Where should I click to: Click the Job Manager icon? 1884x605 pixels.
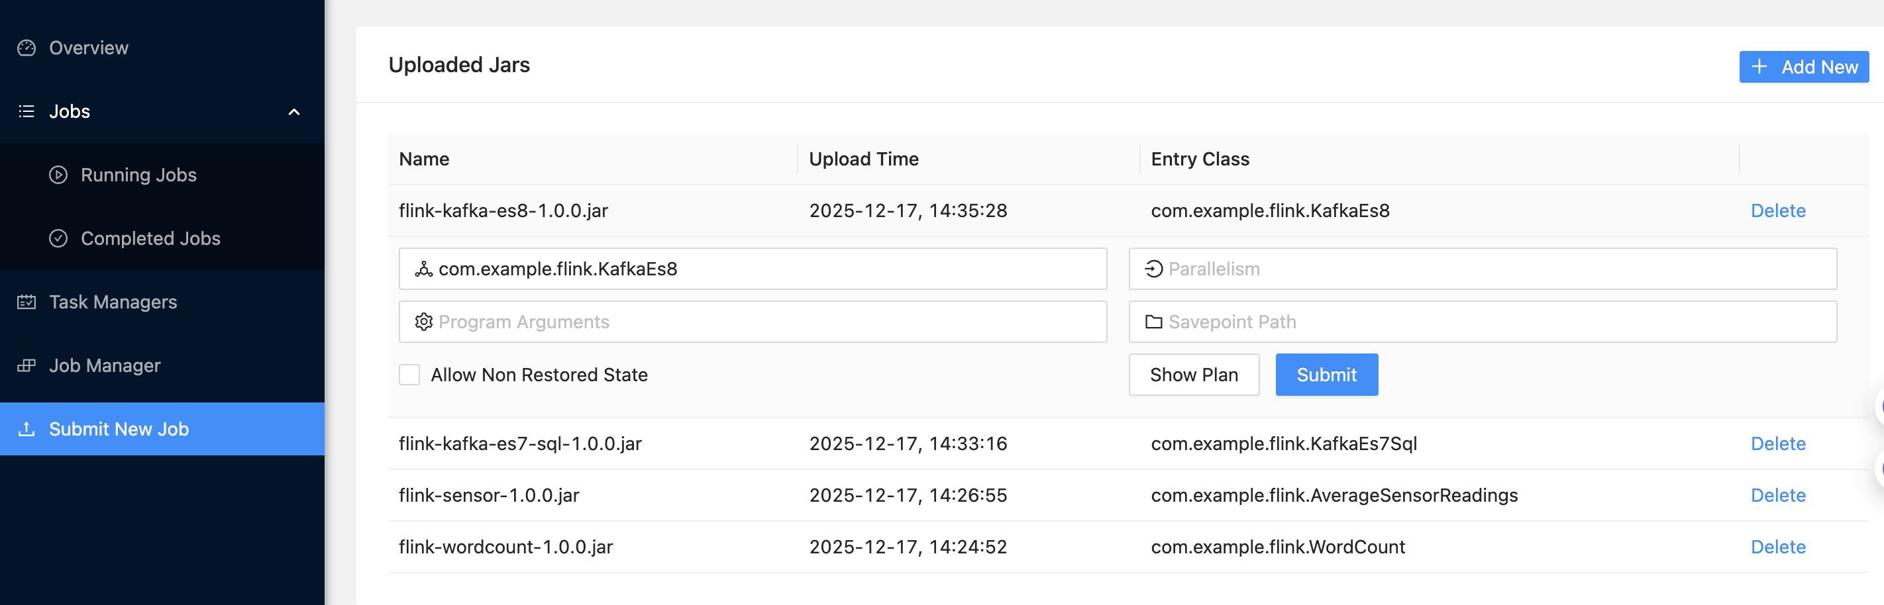coord(26,366)
